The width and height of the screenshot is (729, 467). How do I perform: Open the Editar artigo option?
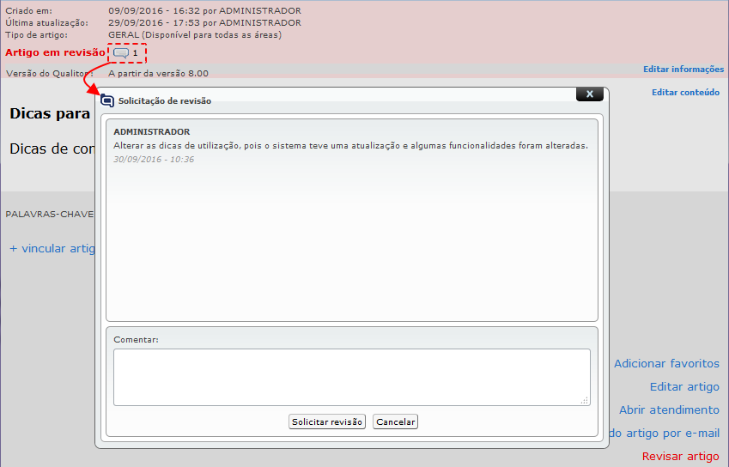pyautogui.click(x=684, y=387)
